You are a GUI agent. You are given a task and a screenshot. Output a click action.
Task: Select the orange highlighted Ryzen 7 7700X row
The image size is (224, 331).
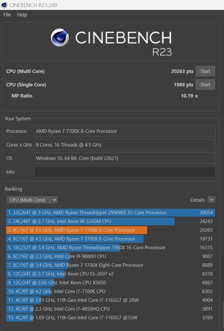coord(110,230)
